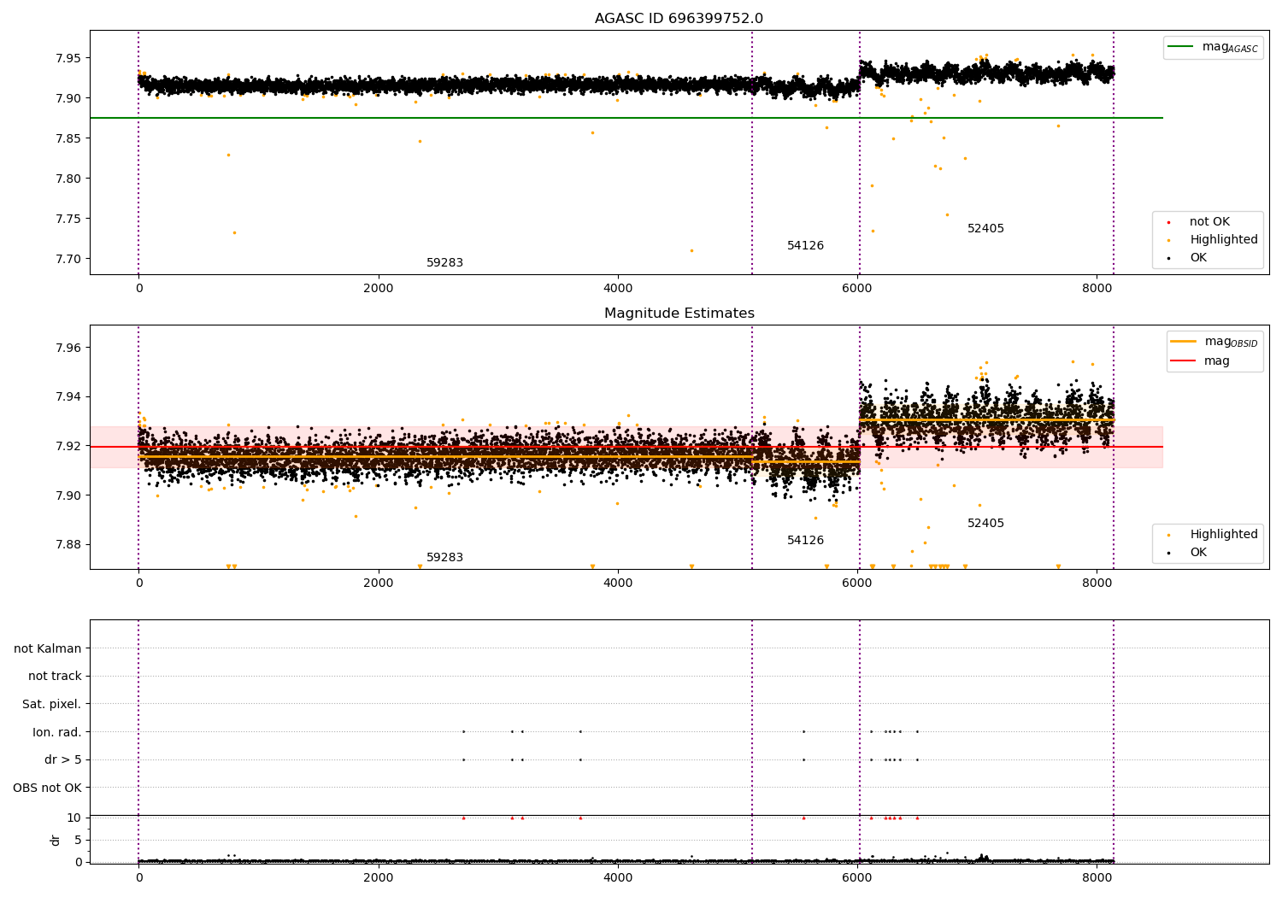Screen dimensions: 1282x897
Task: Click x-axis tick 2000 under top plot
Action: tap(378, 289)
